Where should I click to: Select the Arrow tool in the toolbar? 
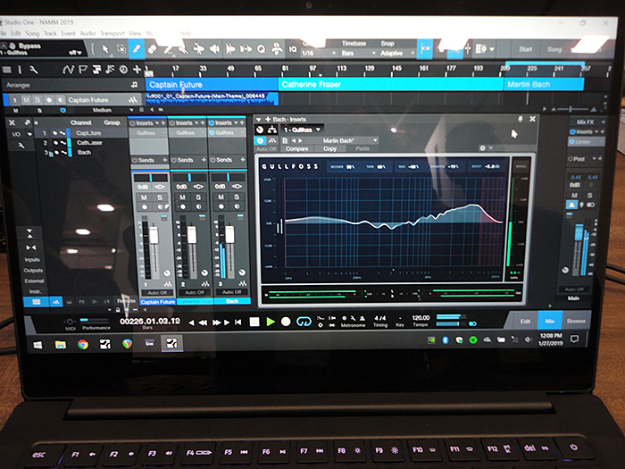click(x=105, y=49)
